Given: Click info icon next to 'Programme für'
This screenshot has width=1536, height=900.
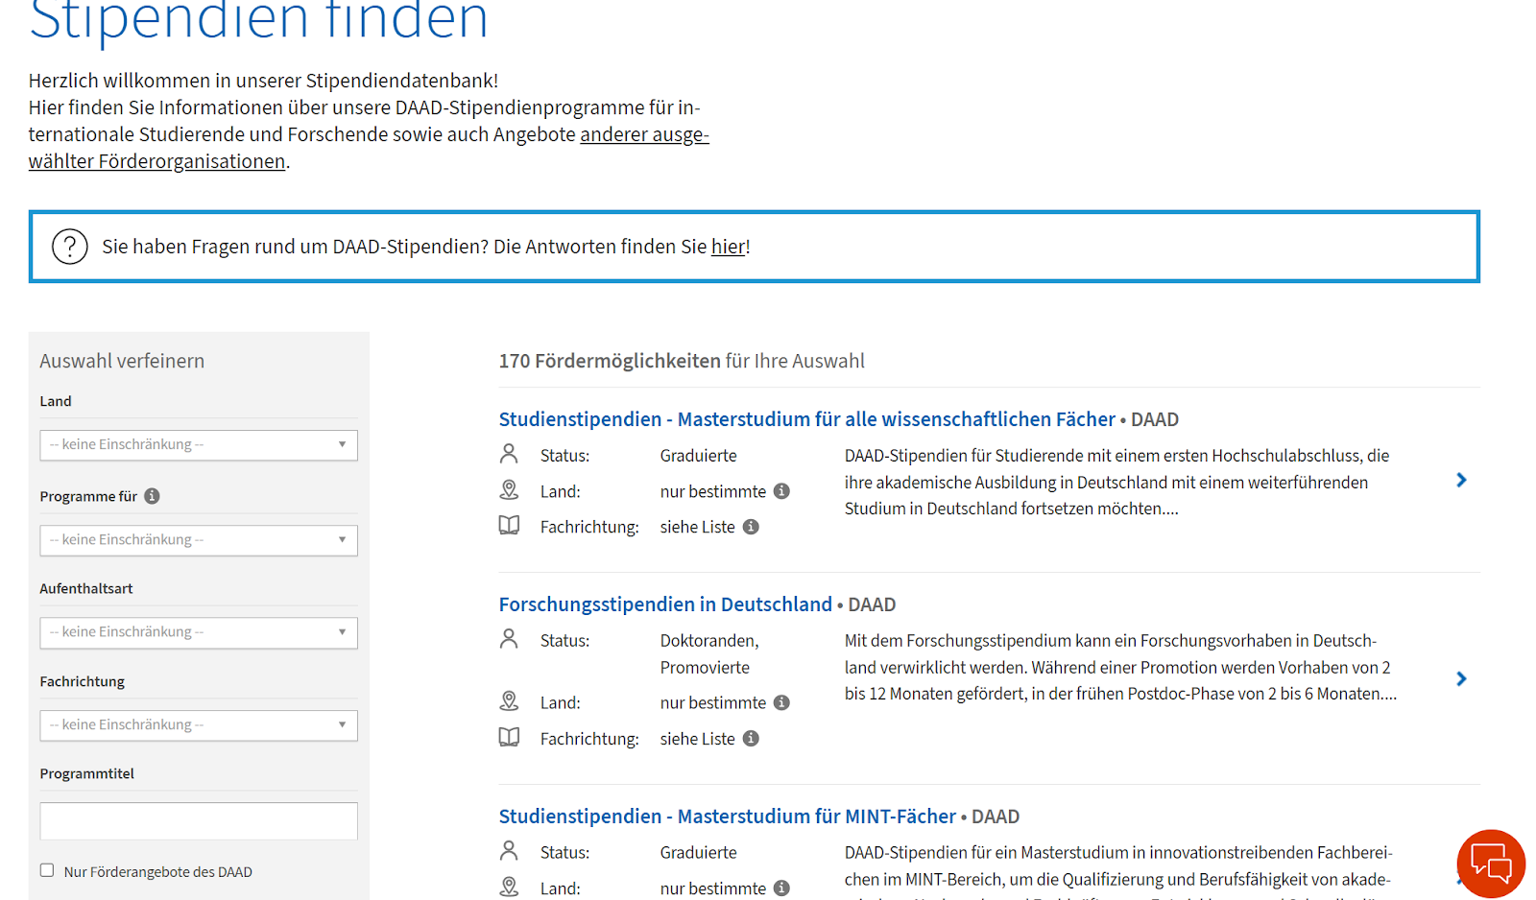Looking at the screenshot, I should [152, 496].
